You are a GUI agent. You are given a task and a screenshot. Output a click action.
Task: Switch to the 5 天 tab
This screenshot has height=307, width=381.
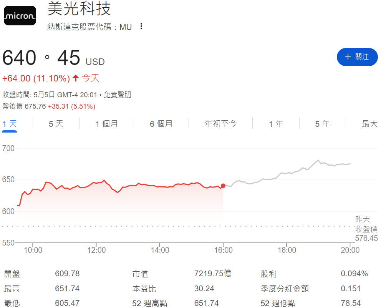(56, 124)
